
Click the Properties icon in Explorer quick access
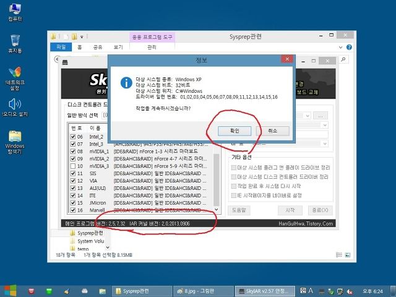(x=66, y=37)
